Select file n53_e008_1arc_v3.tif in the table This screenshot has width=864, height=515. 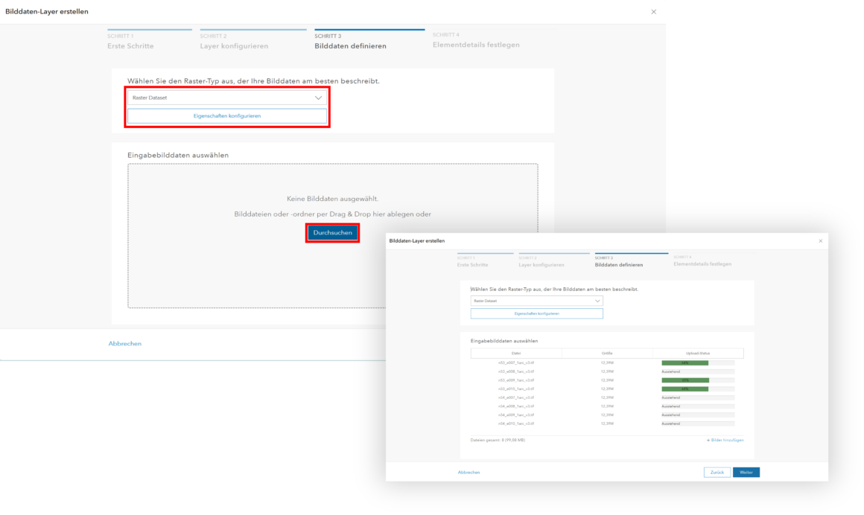pos(516,371)
